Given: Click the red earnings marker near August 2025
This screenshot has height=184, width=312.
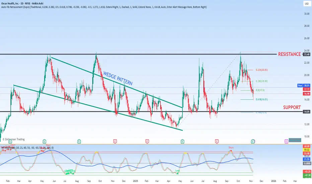Looking at the screenshot, I should click(217, 142).
